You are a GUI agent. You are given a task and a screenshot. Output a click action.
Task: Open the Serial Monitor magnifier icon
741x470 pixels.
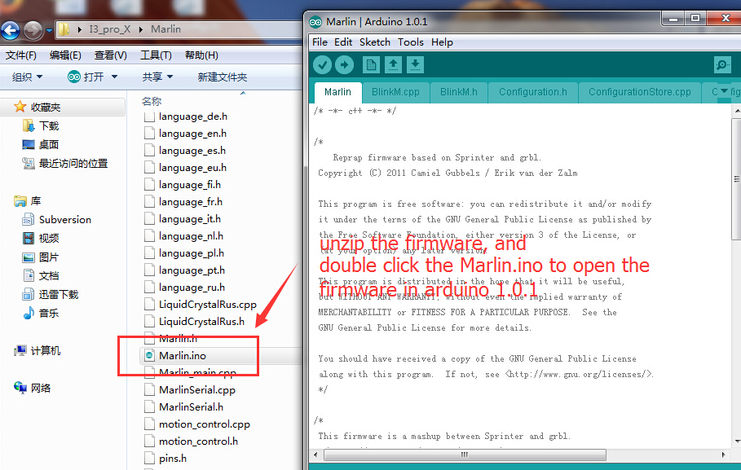point(722,64)
